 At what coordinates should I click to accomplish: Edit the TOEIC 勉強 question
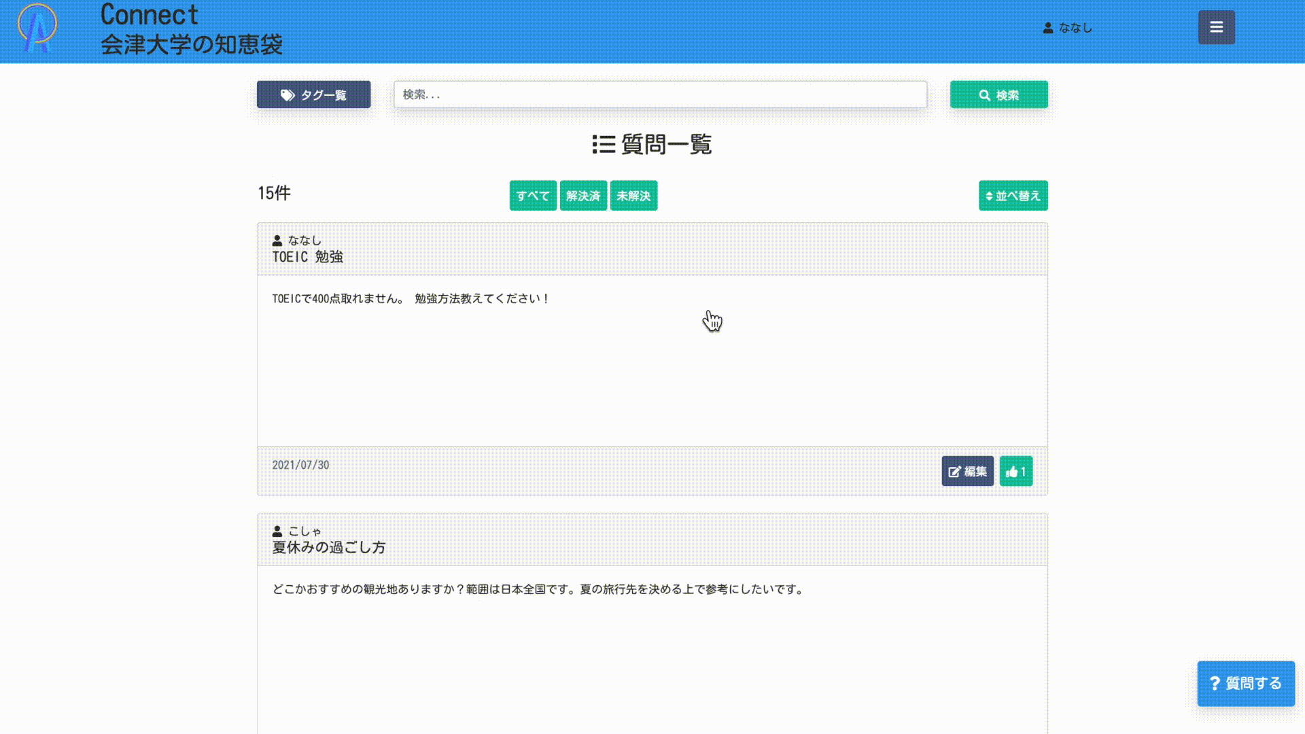967,471
